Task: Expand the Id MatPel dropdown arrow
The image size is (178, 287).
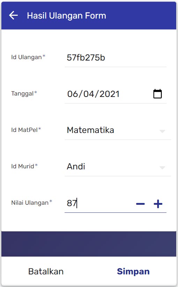Action: (162, 131)
